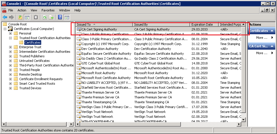This screenshot has width=277, height=134.
Task: Collapse the CA Cert Si... section in Actions pane
Action: coord(272,46)
